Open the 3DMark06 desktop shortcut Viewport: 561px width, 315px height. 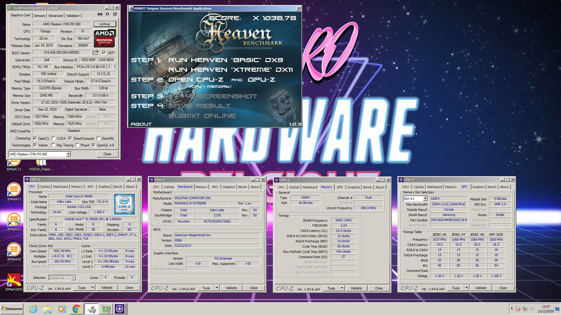point(14,252)
